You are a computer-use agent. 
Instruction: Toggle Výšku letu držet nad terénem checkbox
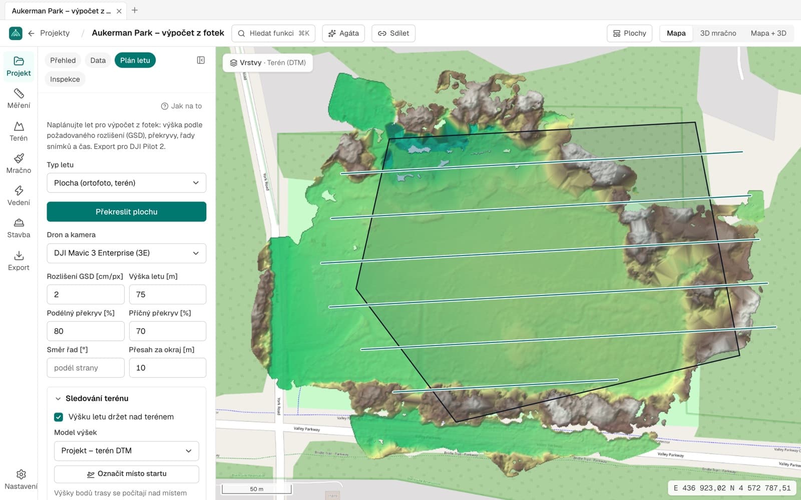tap(59, 417)
